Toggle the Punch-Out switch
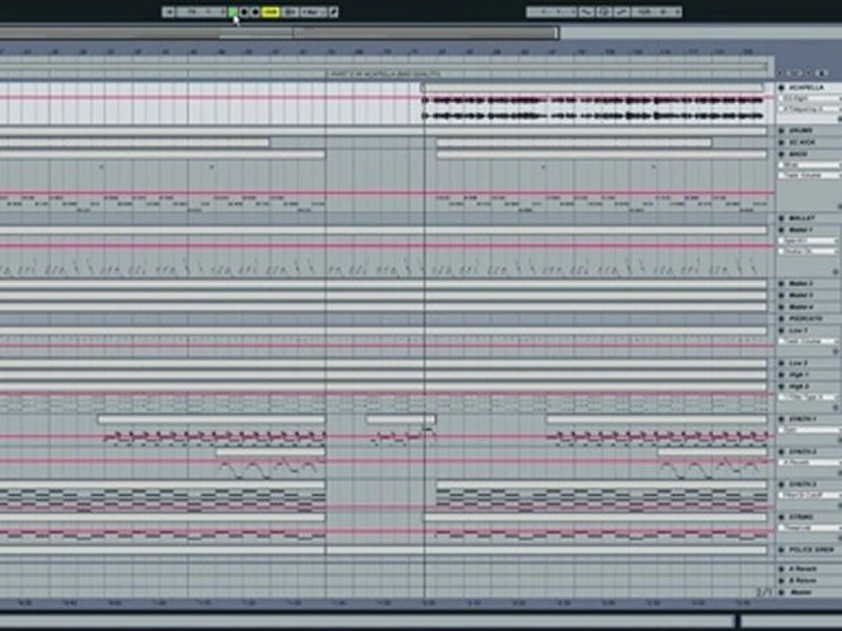Image resolution: width=842 pixels, height=631 pixels. [x=622, y=11]
